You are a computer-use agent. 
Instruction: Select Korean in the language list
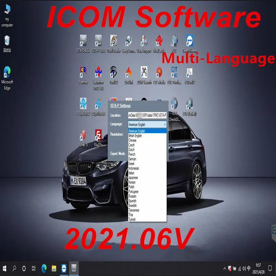click(x=147, y=182)
